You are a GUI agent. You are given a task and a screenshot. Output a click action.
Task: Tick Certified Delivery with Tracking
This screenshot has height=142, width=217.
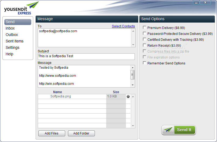(144, 39)
